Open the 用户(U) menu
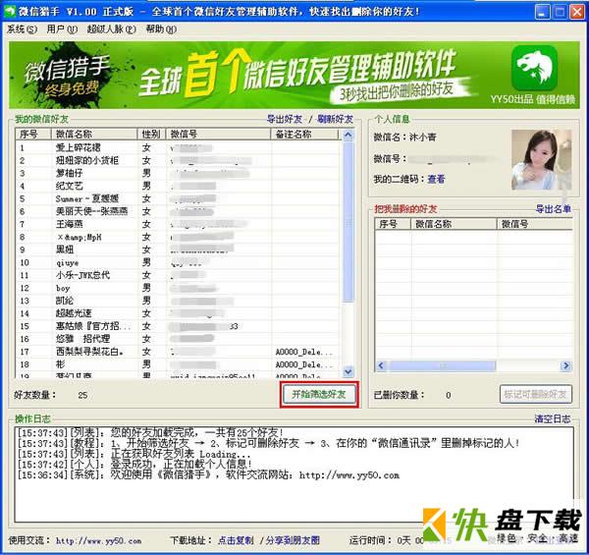 62,29
